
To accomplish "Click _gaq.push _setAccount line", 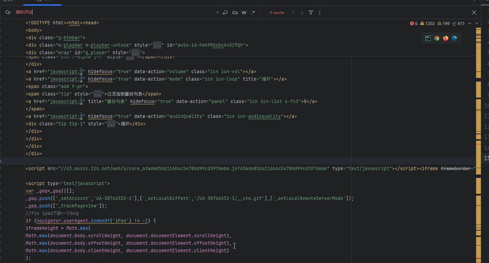I will tap(190, 198).
